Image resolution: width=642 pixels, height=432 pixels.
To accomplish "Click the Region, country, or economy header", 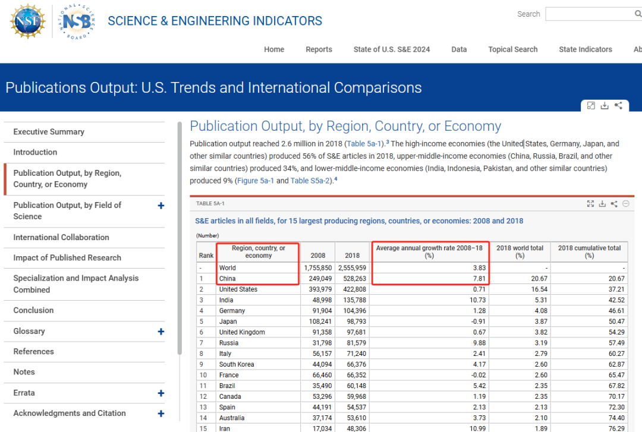I will [259, 252].
